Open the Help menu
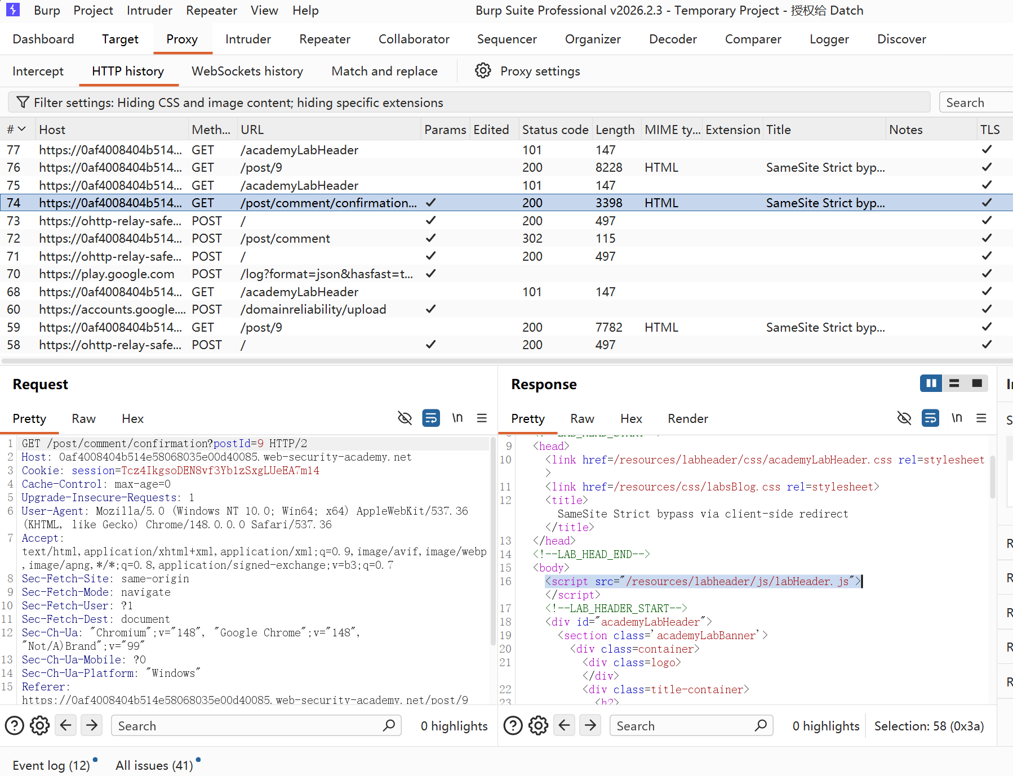The width and height of the screenshot is (1013, 776). click(305, 10)
